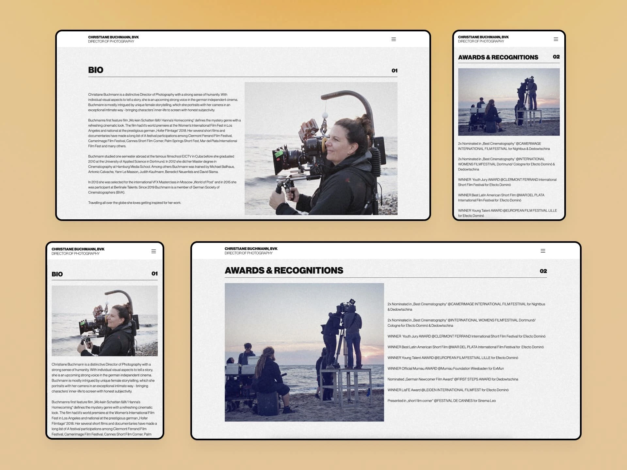This screenshot has width=627, height=470.
Task: Click the BIO heading in the desktop mockup
Action: click(96, 70)
